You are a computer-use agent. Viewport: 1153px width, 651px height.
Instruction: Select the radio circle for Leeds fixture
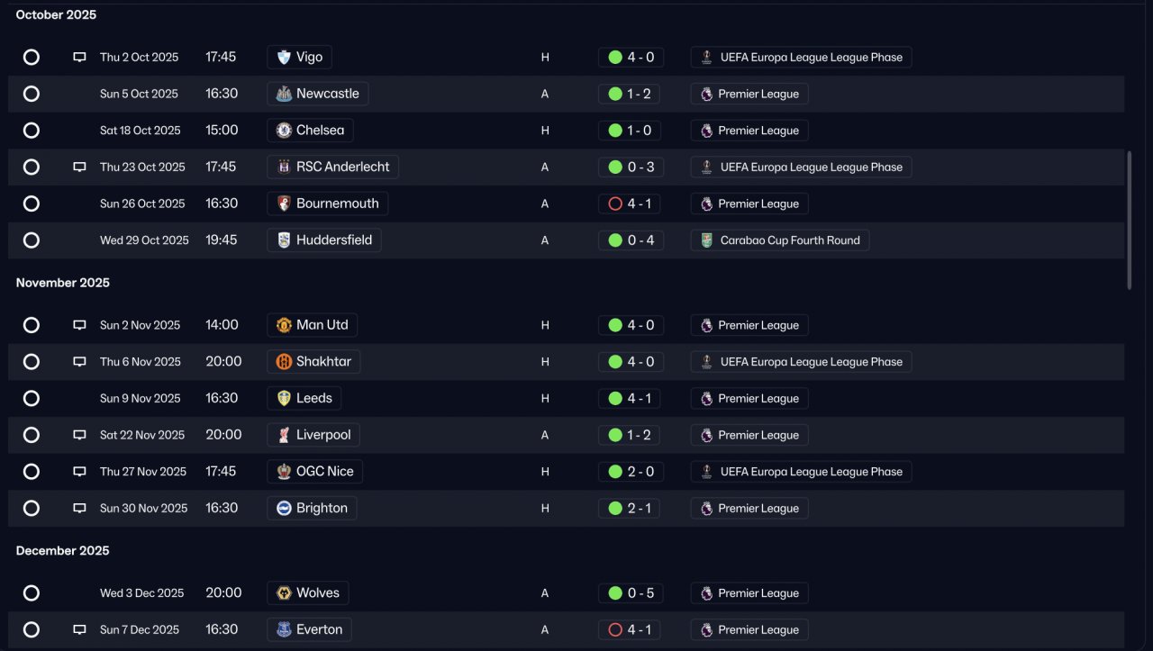pyautogui.click(x=32, y=398)
